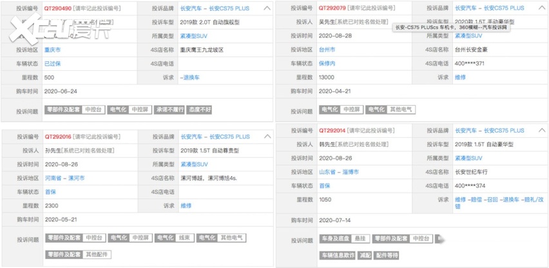This screenshot has width=549, height=268.
Task: Open the 山东省 province link
Action: (x=327, y=172)
